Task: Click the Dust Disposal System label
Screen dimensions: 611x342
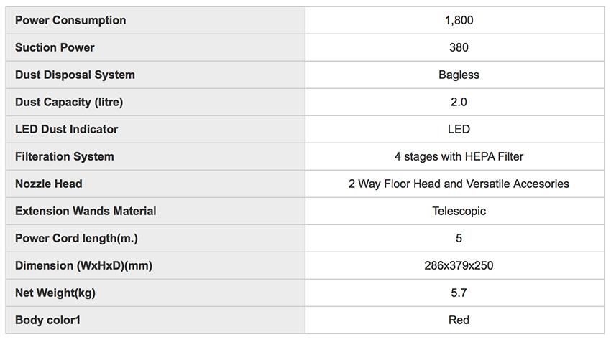Action: (x=75, y=75)
